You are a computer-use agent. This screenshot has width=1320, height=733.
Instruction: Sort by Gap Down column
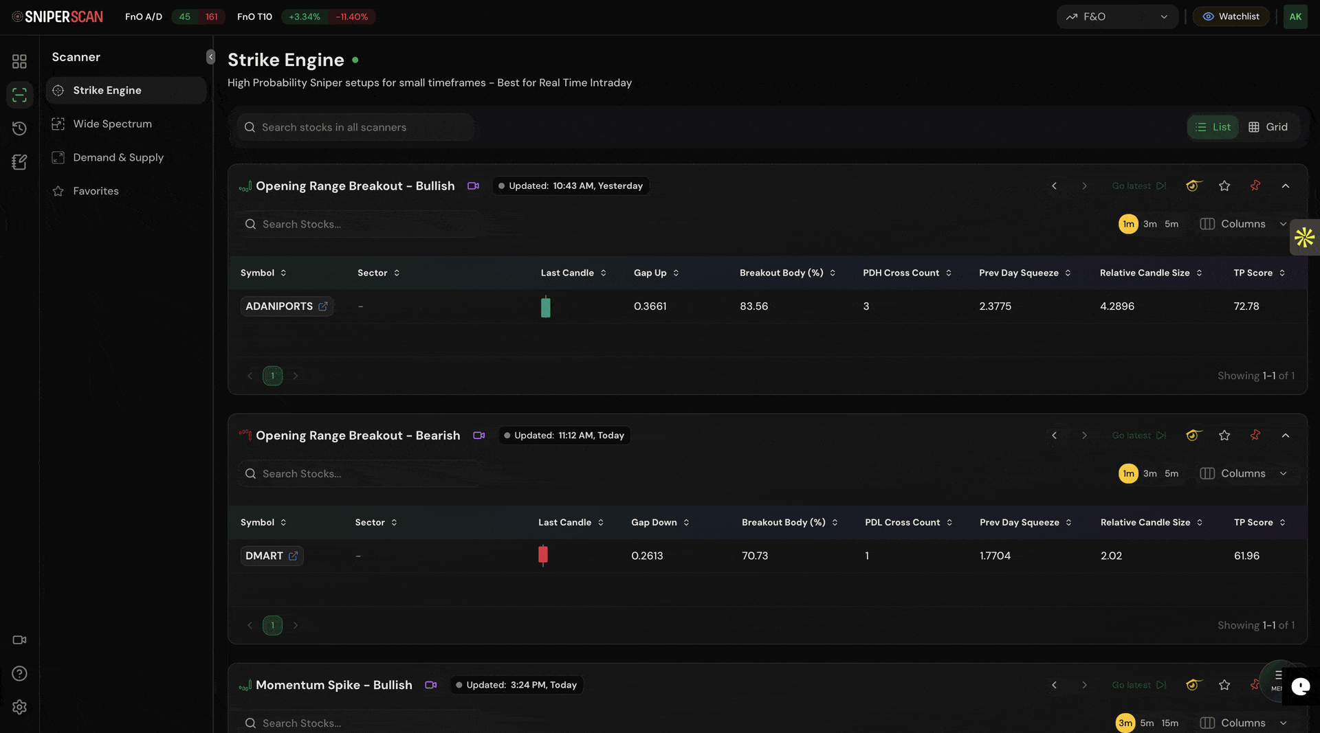tap(660, 523)
